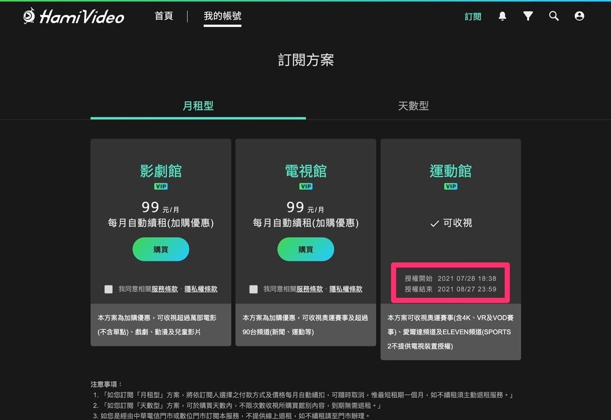
Task: Click the Hami Video logo
Action: tap(74, 16)
